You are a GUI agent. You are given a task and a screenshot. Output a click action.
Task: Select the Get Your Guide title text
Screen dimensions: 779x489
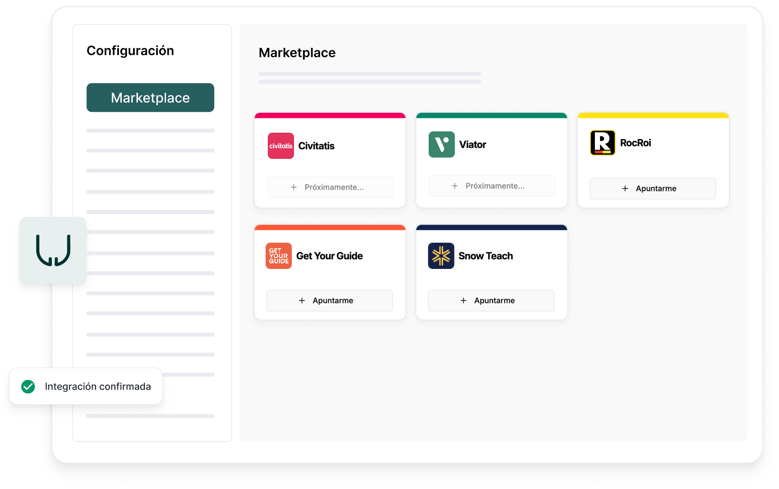[x=329, y=256]
